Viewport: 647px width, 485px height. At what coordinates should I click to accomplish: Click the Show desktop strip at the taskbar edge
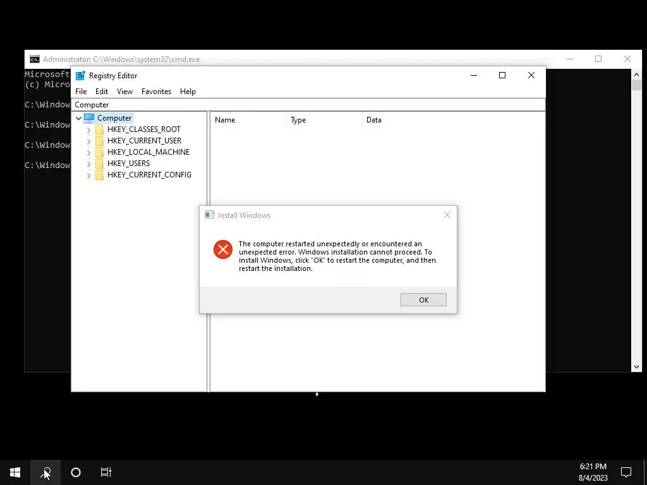[x=645, y=472]
